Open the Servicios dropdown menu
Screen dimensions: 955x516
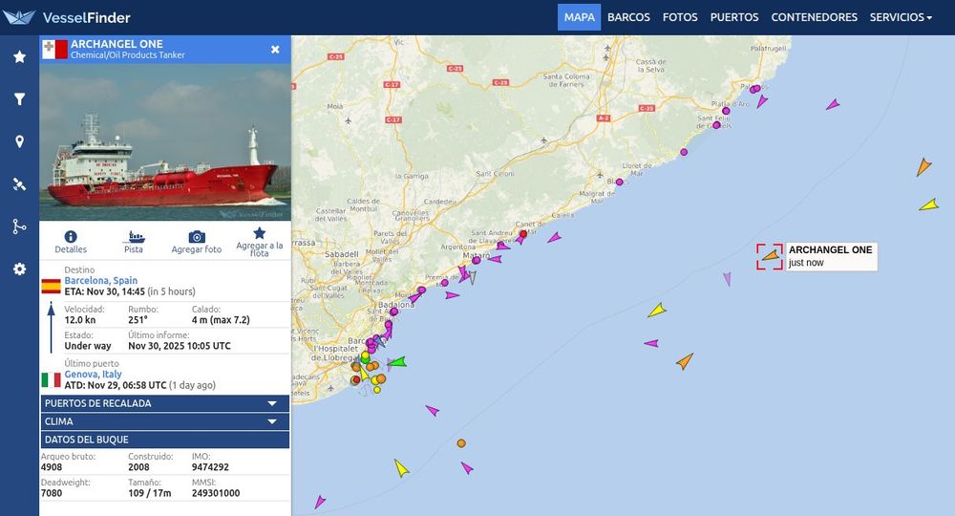[x=901, y=17]
